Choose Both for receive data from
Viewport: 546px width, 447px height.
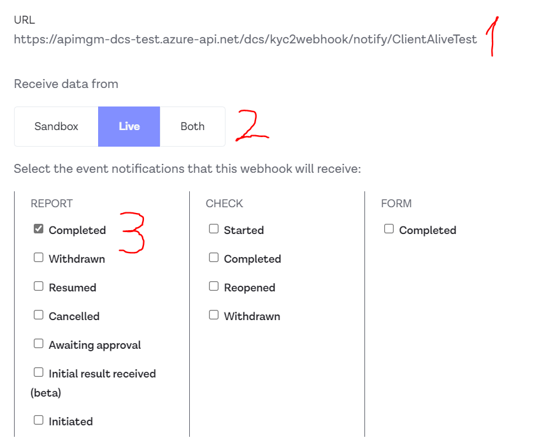coord(192,126)
